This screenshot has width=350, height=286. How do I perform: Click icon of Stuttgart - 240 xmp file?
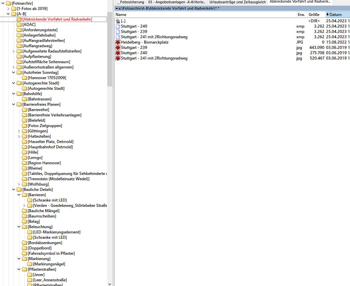[x=118, y=26]
